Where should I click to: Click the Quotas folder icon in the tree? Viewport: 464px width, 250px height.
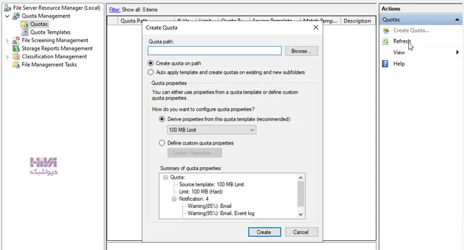point(25,24)
